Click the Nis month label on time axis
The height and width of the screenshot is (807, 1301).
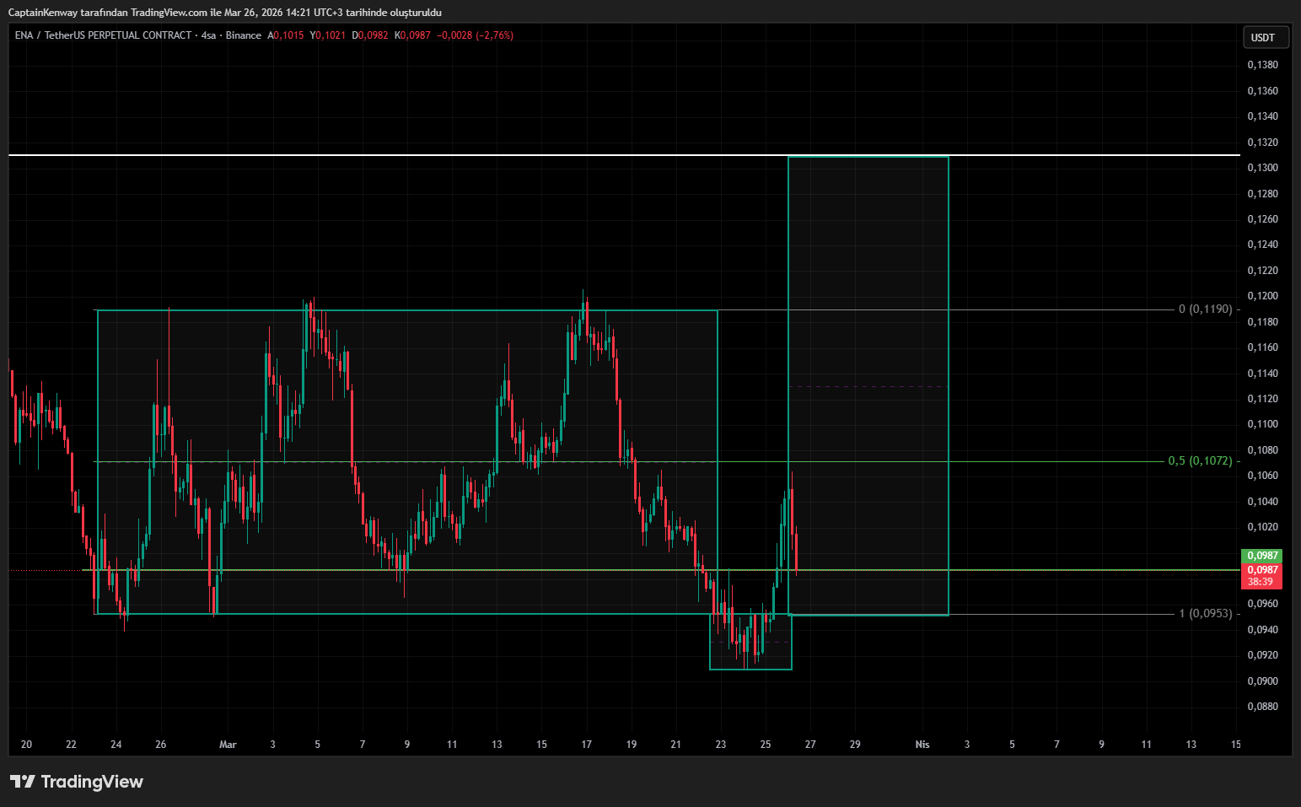[922, 745]
